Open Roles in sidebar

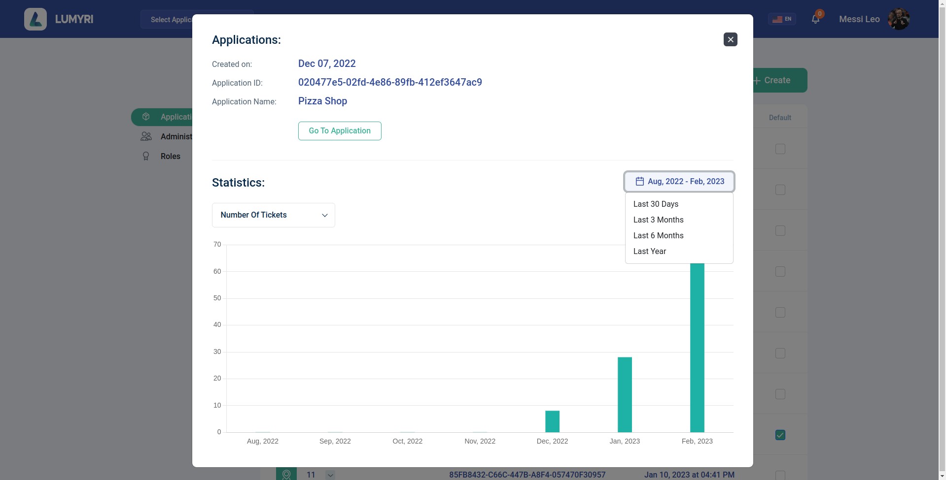coord(171,157)
